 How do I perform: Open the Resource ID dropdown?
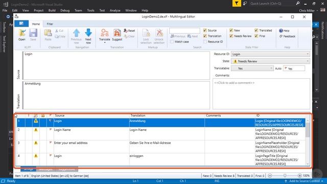click(x=270, y=54)
